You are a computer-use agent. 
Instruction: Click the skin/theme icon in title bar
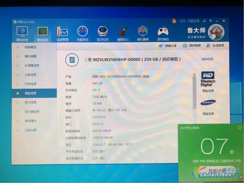tap(204, 21)
